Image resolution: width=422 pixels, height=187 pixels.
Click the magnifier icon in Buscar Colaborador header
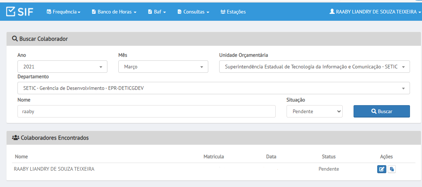tap(15, 39)
